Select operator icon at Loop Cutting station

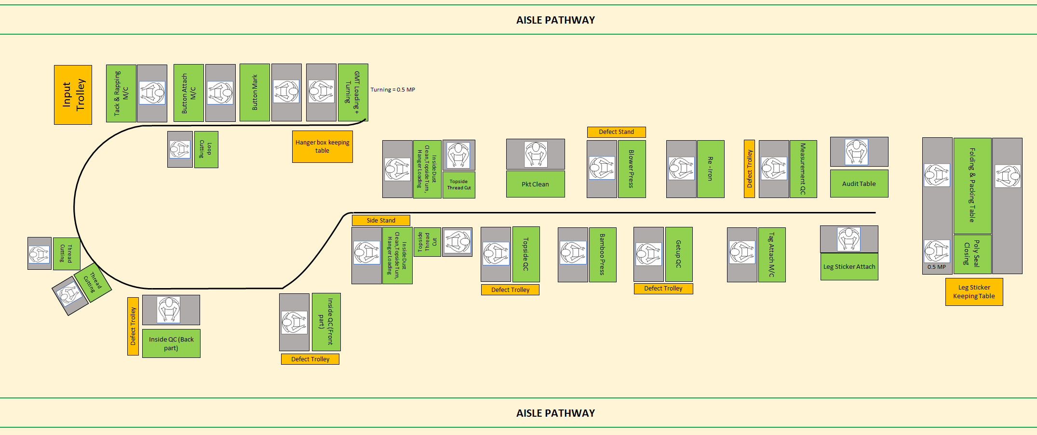pyautogui.click(x=180, y=149)
